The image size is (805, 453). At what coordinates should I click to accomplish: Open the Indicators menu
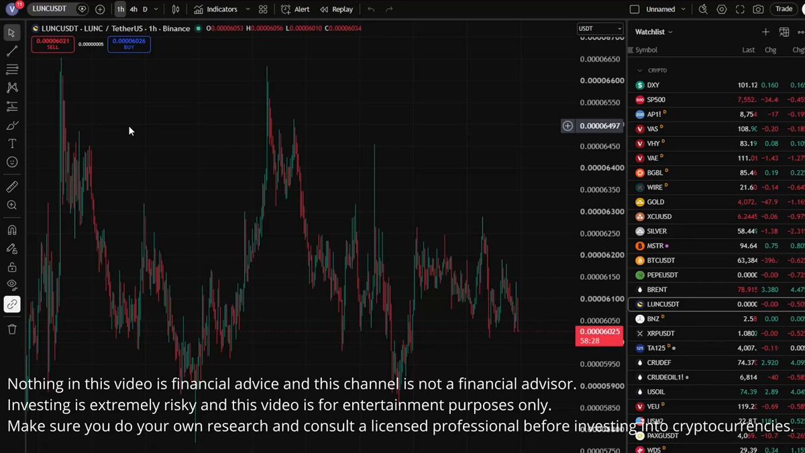(x=216, y=9)
